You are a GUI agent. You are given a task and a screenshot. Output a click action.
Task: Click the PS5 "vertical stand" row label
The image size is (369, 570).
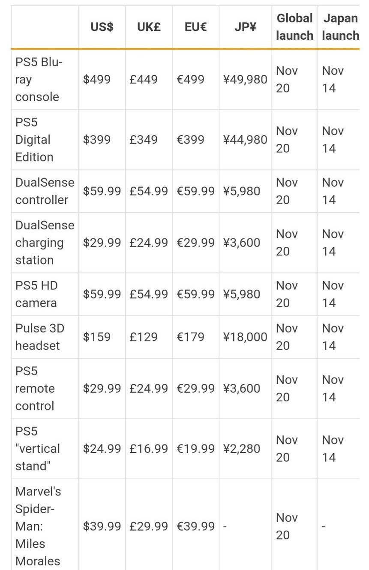coord(38,448)
